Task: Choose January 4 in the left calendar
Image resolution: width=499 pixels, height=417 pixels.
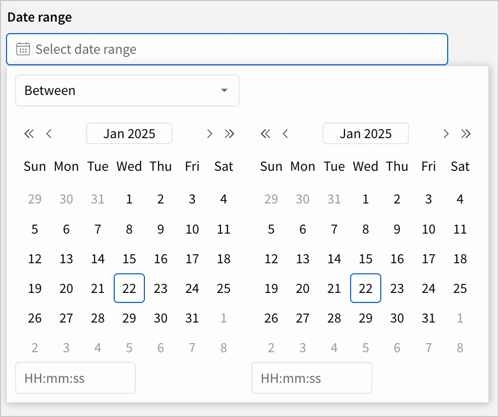Action: (224, 199)
